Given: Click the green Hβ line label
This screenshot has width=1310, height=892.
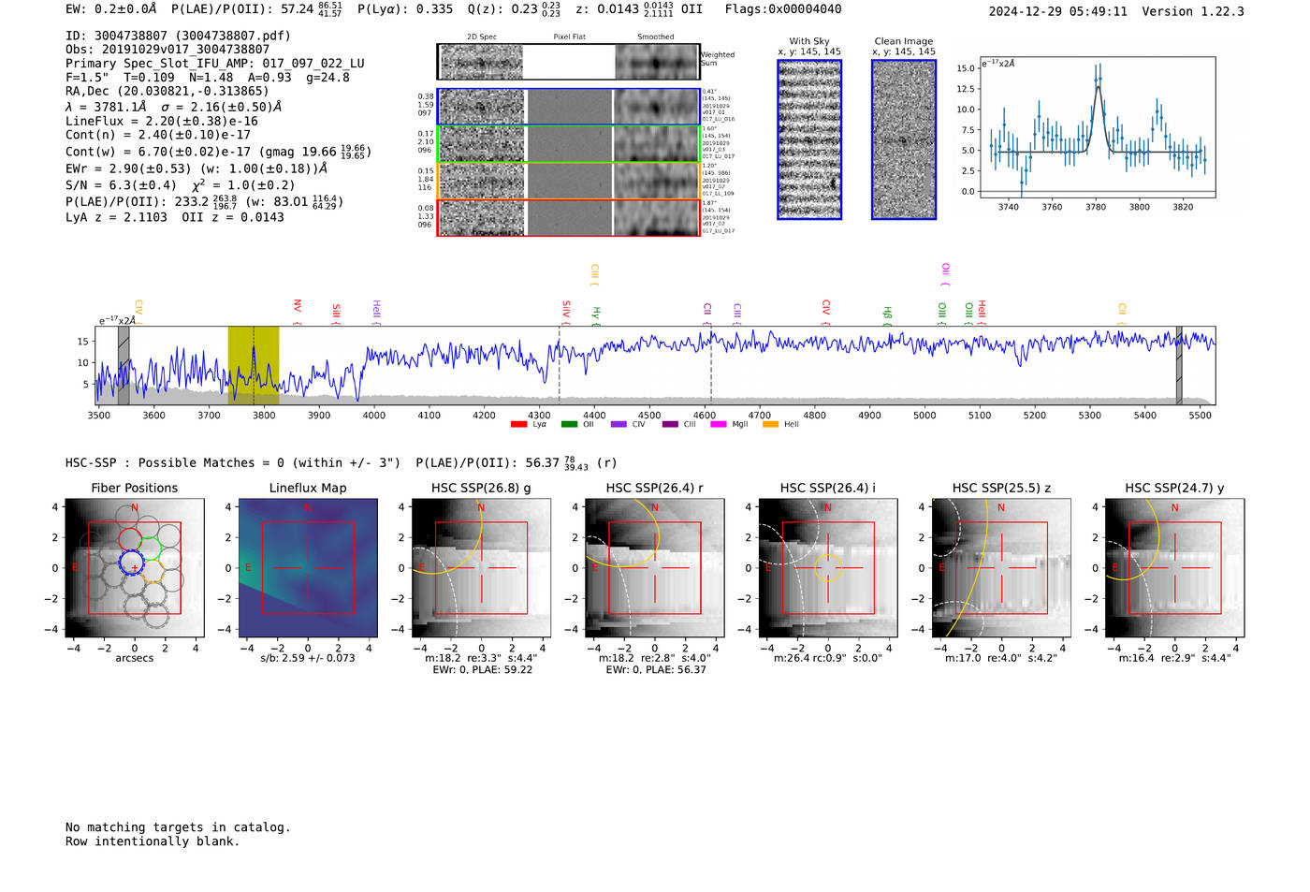Looking at the screenshot, I should coord(887,315).
